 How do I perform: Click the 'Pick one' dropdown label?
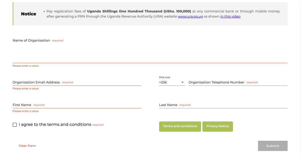point(164,77)
